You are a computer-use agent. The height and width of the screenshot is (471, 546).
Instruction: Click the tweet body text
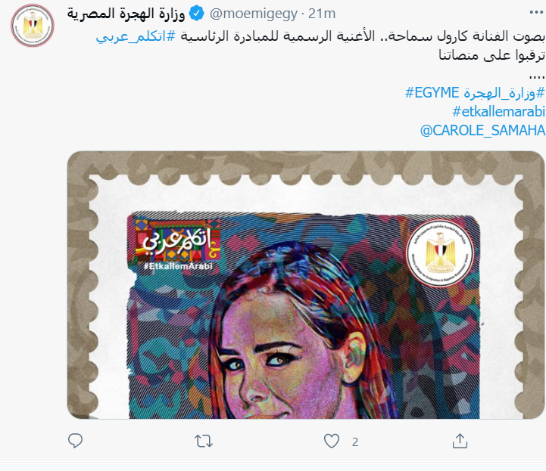coord(320,45)
